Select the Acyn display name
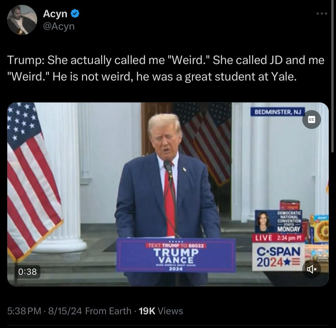 point(55,14)
